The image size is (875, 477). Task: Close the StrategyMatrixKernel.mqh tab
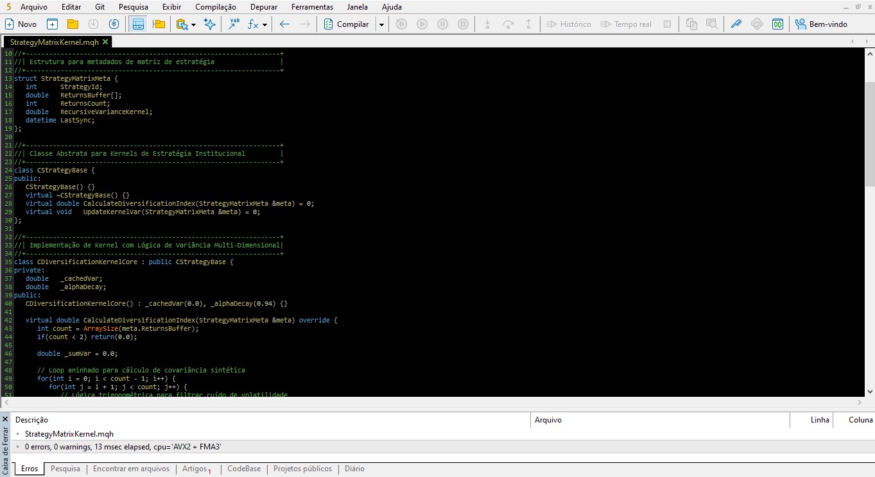coord(105,42)
